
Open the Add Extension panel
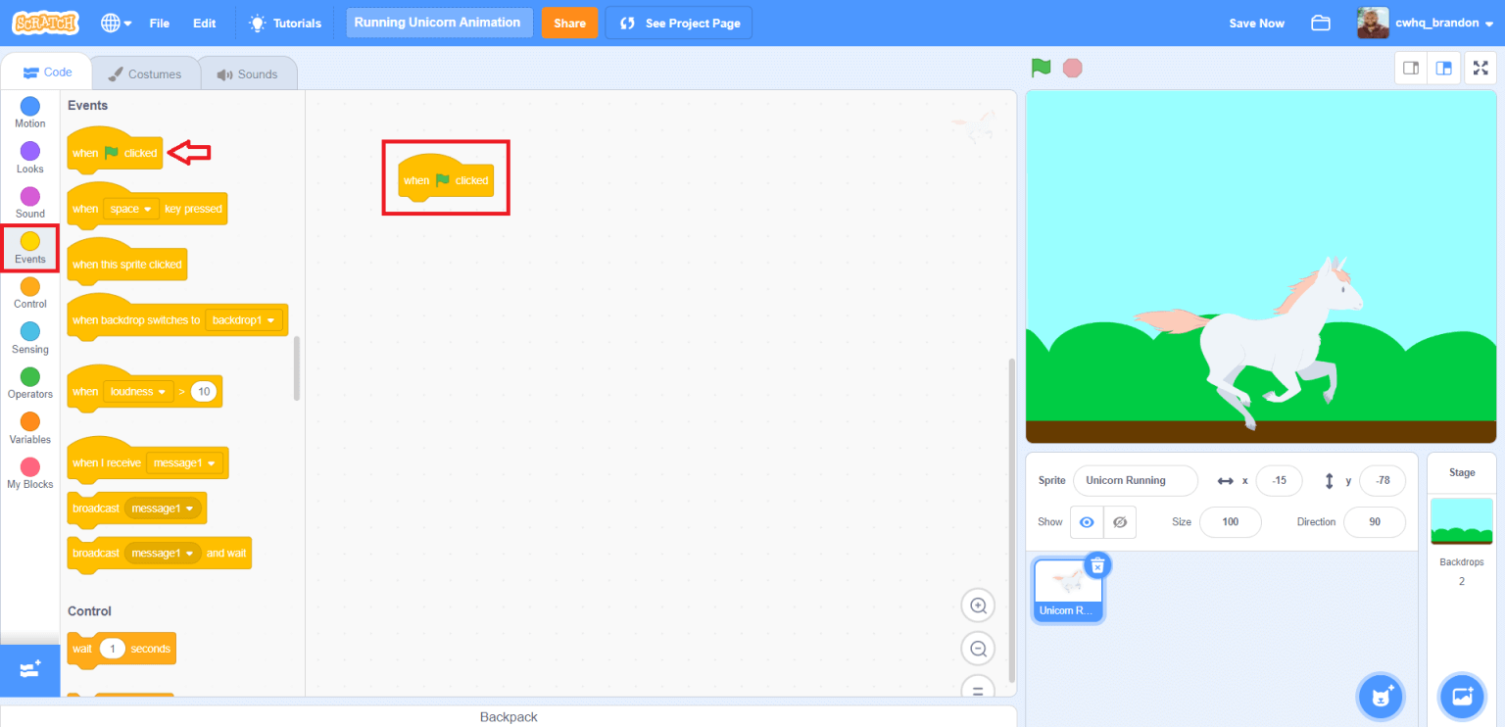[x=29, y=671]
